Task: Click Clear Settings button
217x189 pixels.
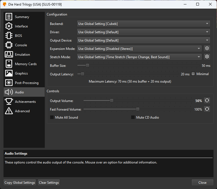Action: (x=49, y=183)
